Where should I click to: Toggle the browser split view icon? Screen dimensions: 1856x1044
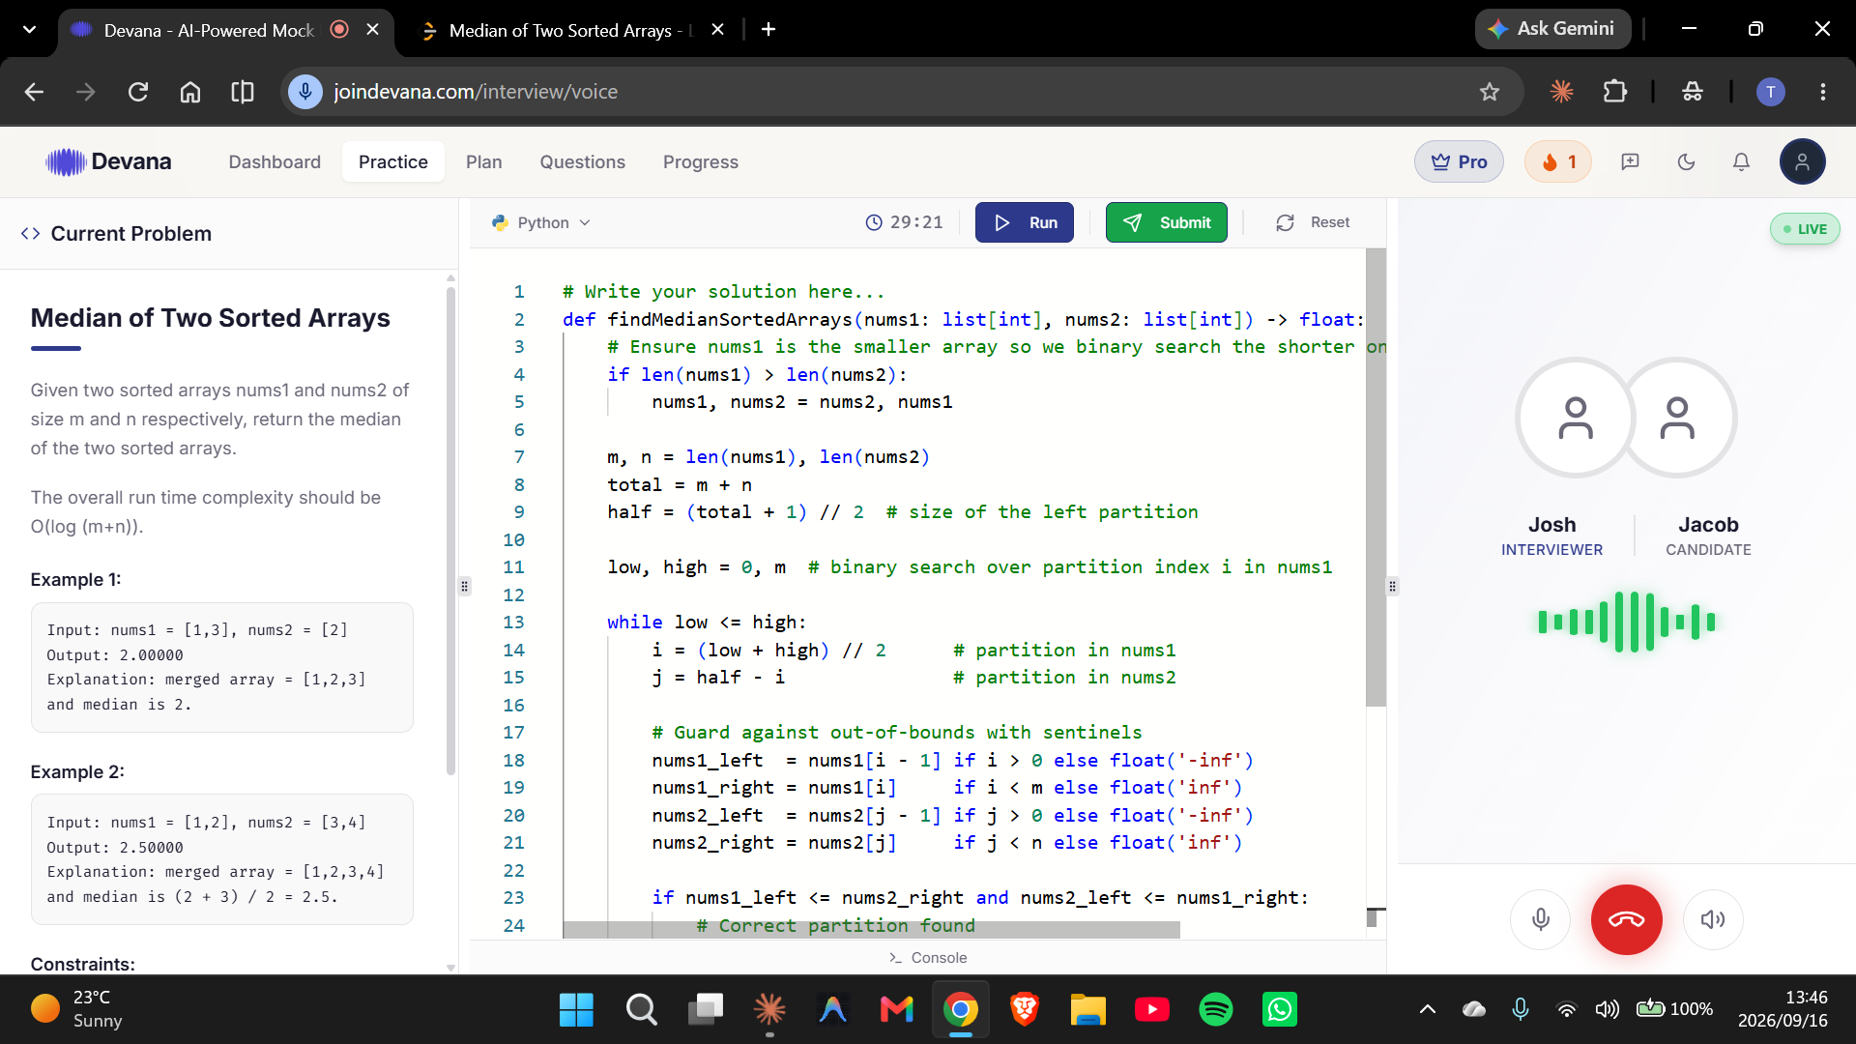tap(243, 92)
